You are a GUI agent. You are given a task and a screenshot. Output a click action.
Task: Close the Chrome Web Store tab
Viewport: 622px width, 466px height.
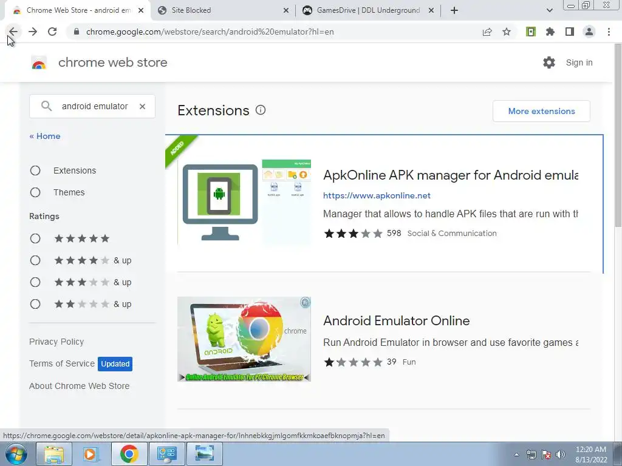[x=141, y=11]
